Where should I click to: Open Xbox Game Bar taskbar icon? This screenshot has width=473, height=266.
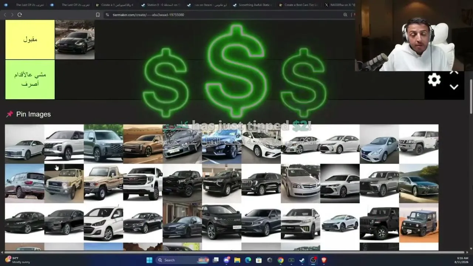coord(291,260)
